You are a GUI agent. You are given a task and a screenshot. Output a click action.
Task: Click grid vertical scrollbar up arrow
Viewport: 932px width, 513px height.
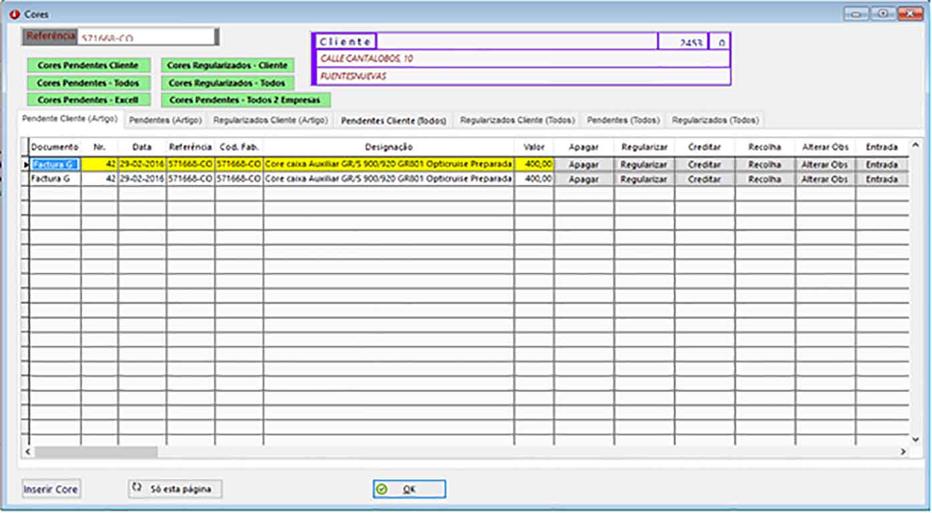916,145
